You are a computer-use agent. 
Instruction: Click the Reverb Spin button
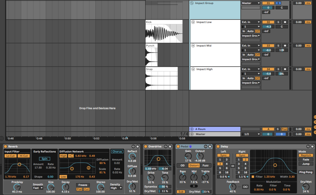point(45,159)
